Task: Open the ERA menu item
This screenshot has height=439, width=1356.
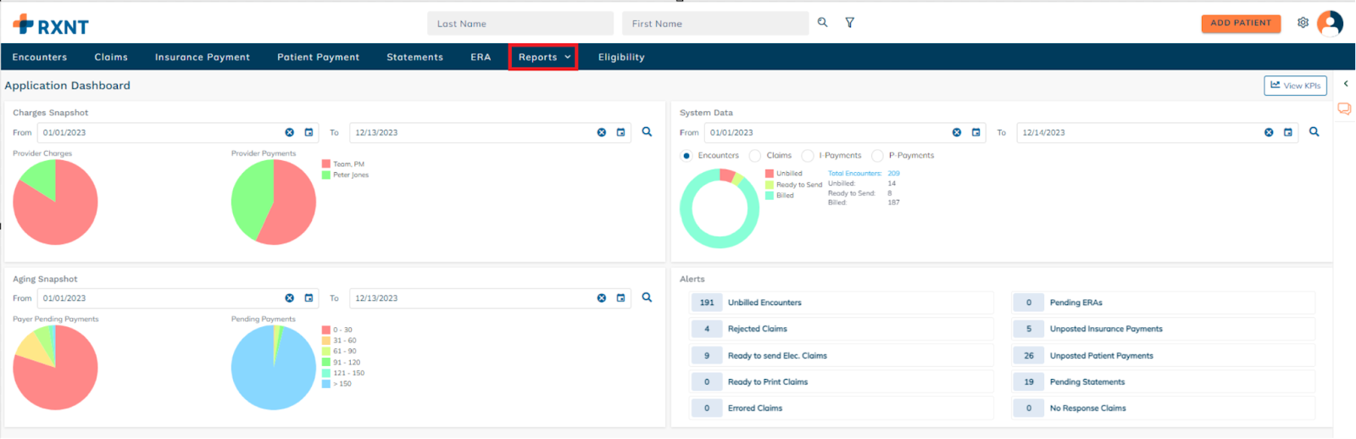Action: (x=481, y=57)
